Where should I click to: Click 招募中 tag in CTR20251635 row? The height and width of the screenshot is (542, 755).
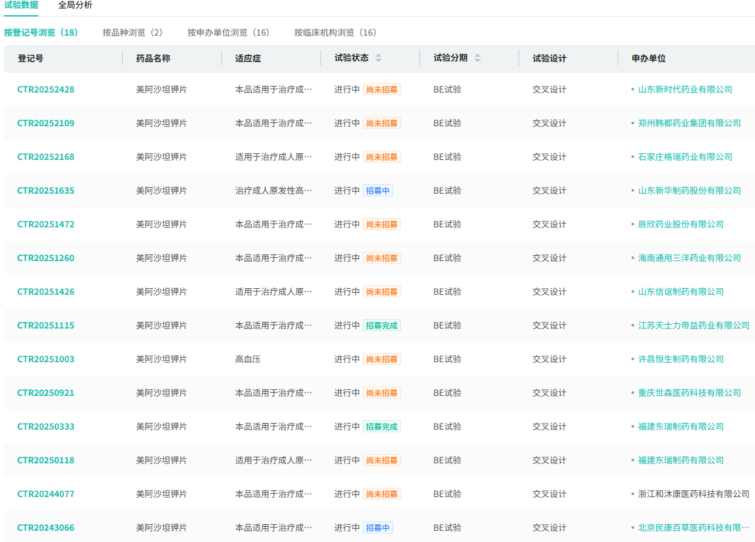tap(378, 190)
